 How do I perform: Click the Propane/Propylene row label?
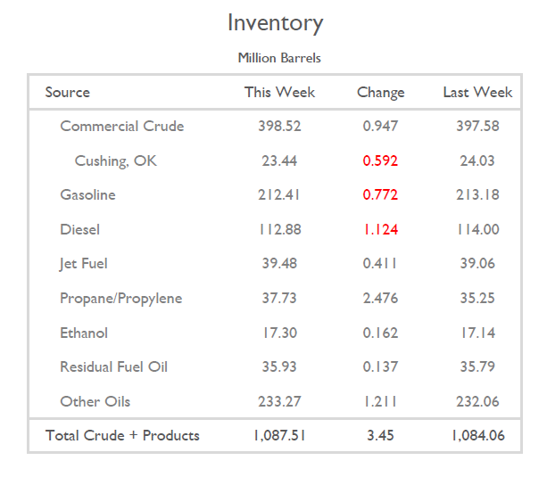[x=120, y=298]
